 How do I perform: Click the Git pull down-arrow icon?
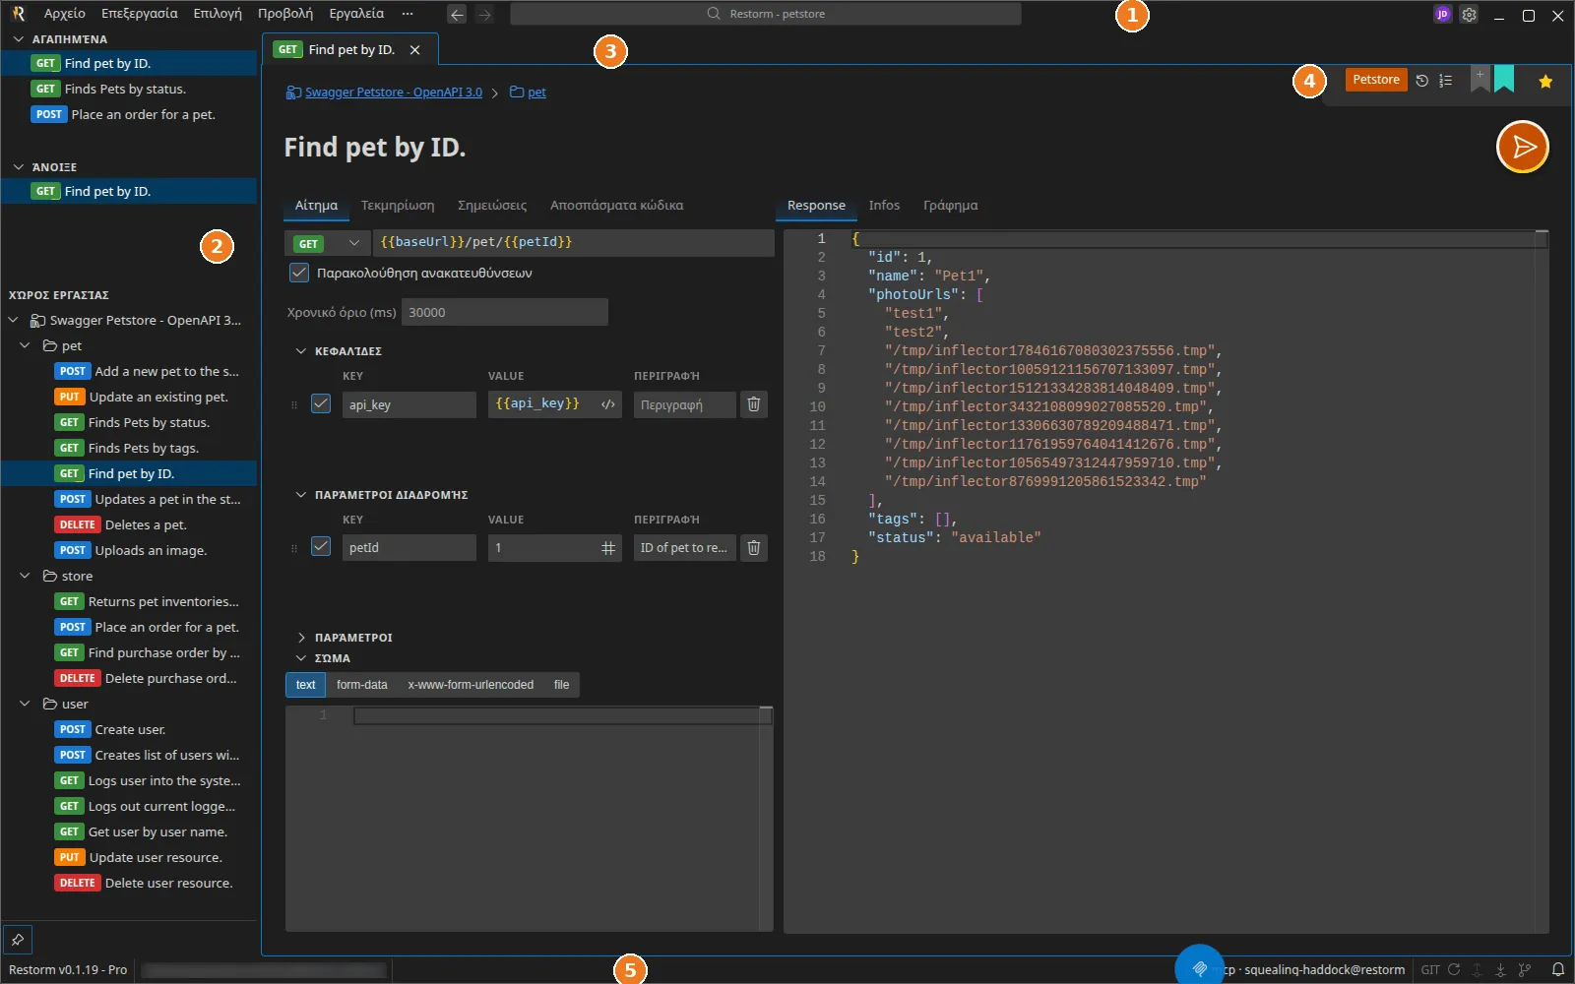(1500, 969)
